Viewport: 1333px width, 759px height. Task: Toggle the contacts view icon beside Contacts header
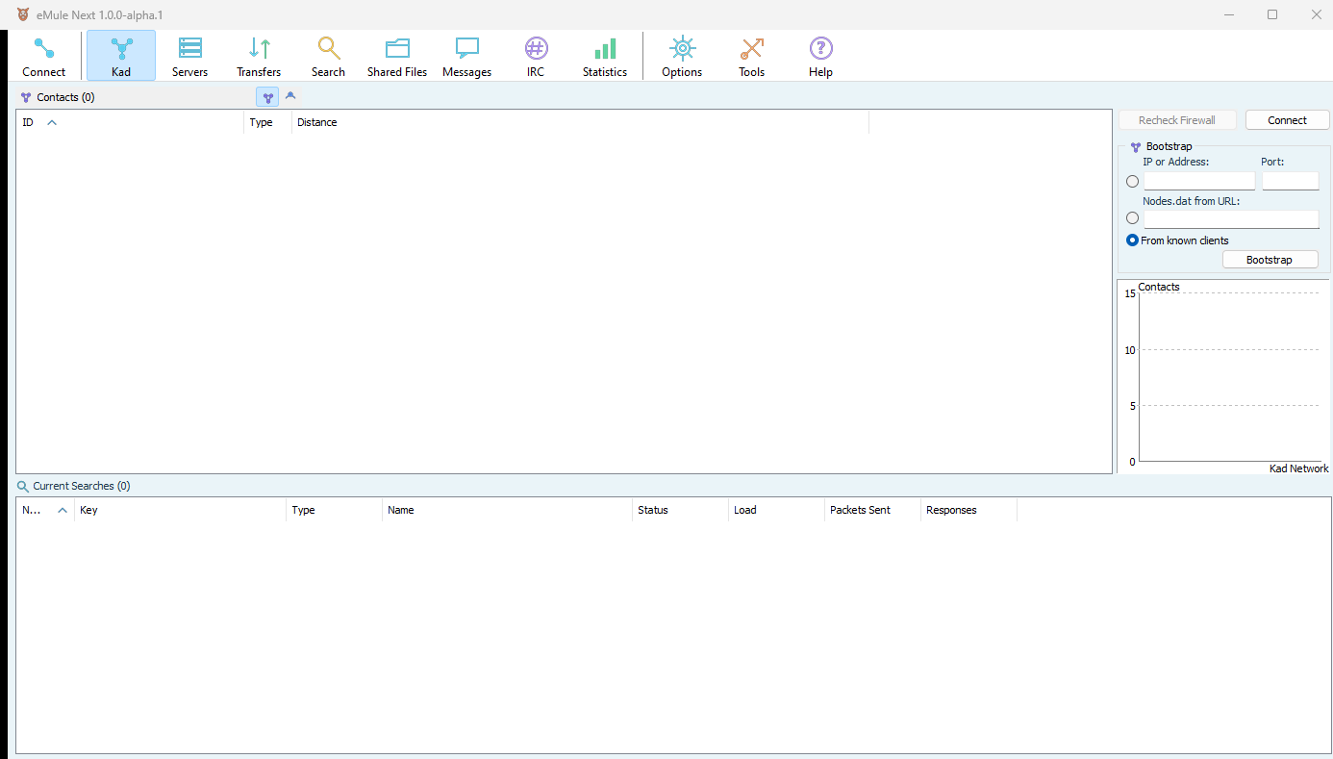pos(267,97)
